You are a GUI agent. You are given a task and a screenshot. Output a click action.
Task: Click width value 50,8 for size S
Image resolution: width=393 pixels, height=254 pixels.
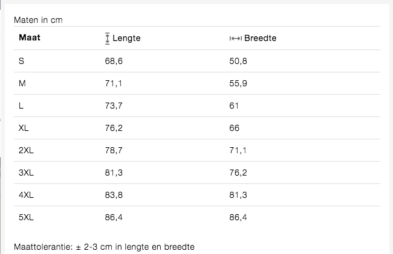[x=239, y=61]
